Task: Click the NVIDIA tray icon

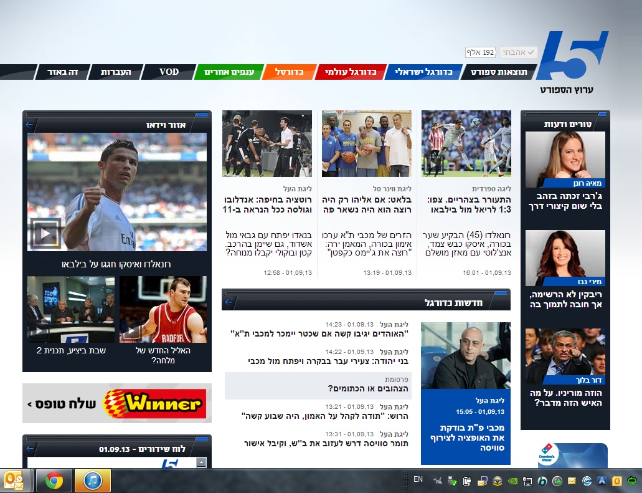Action: [512, 481]
